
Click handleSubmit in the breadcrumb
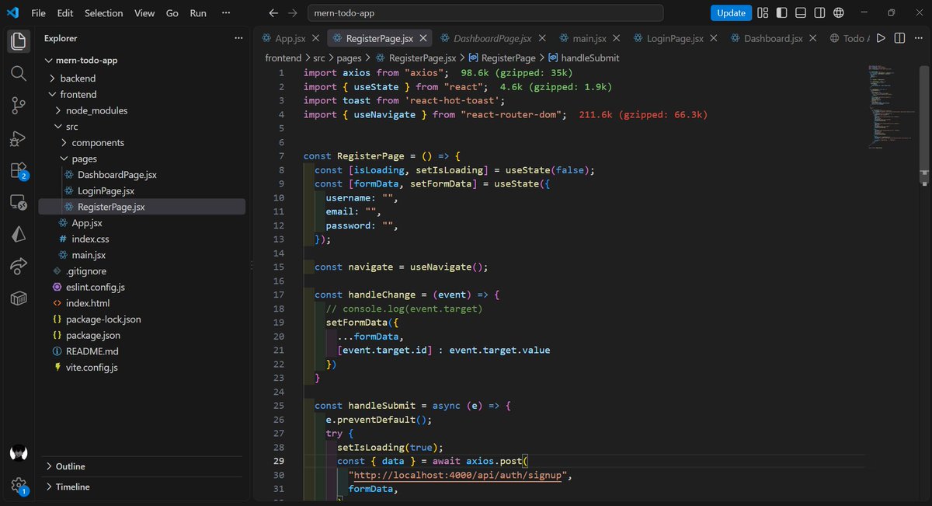click(x=589, y=58)
